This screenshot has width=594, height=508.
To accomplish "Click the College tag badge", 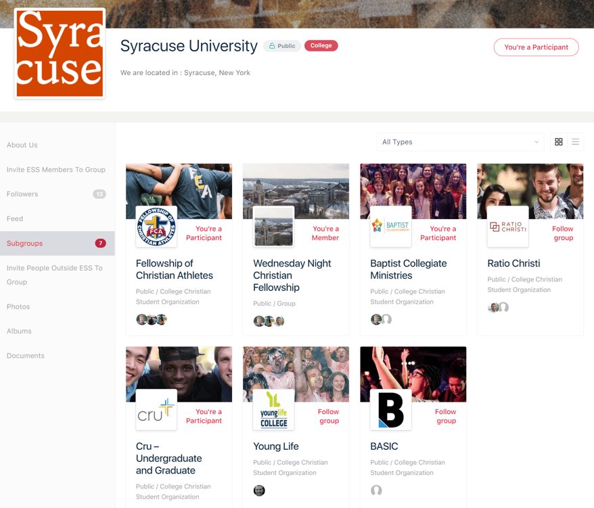I will click(x=321, y=46).
